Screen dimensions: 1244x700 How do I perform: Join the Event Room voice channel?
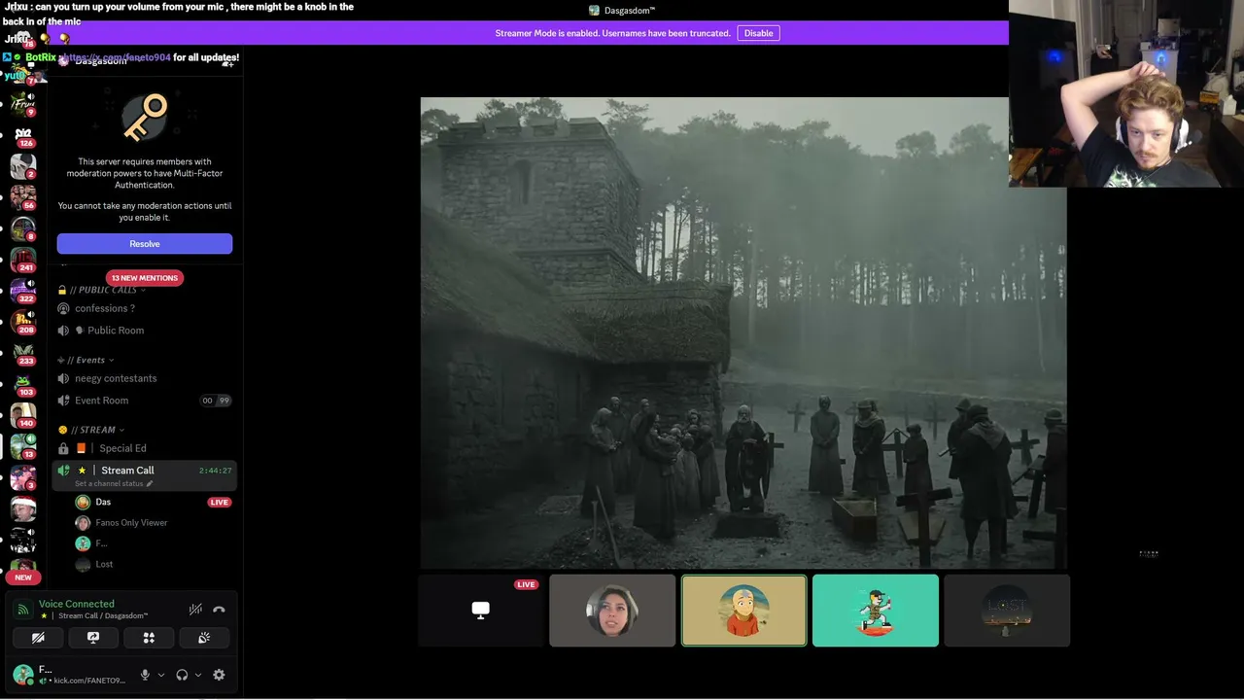[145, 401]
